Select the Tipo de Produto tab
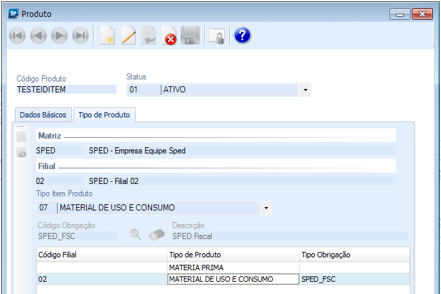The height and width of the screenshot is (294, 441). pos(104,115)
